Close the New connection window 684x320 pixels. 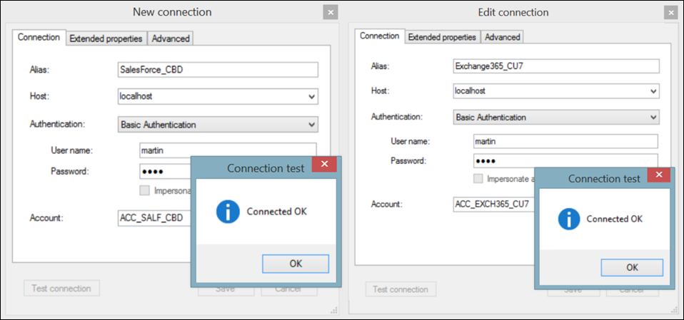331,12
